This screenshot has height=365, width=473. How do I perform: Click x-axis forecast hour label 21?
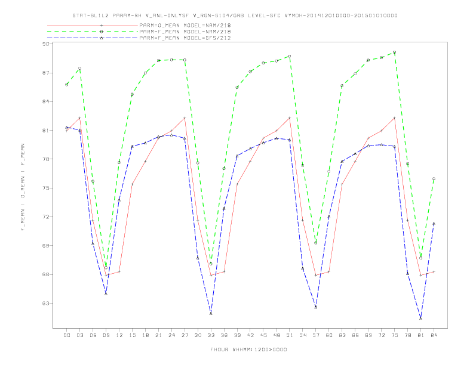coord(158,335)
